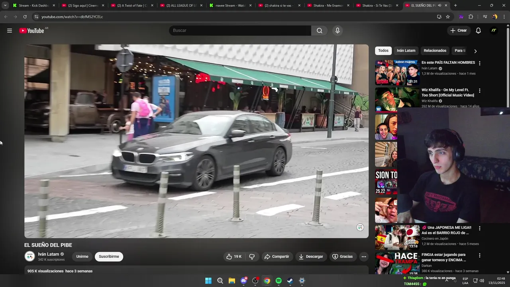The image size is (510, 287).
Task: Open more actions under the video
Action: click(364, 257)
